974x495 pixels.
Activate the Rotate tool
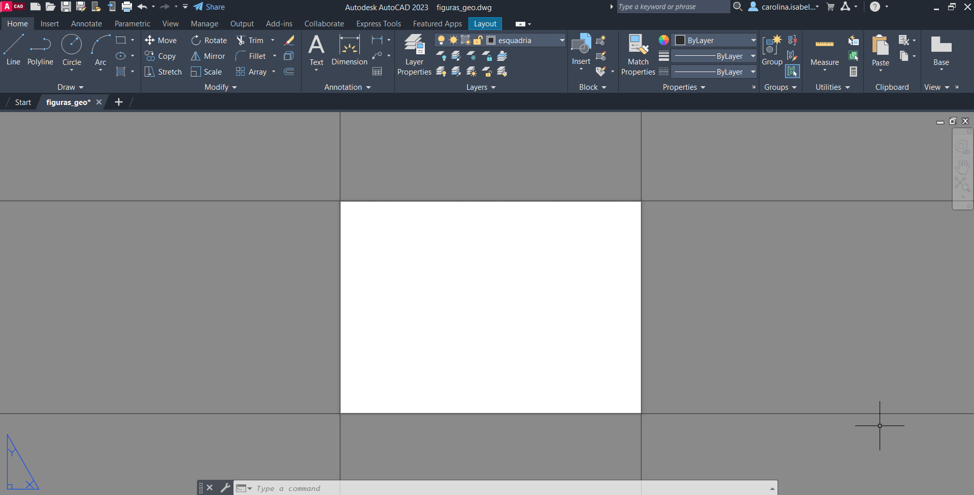coord(209,40)
